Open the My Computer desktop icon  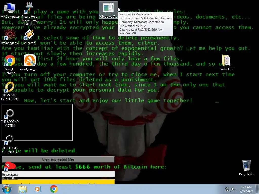tap(10, 10)
